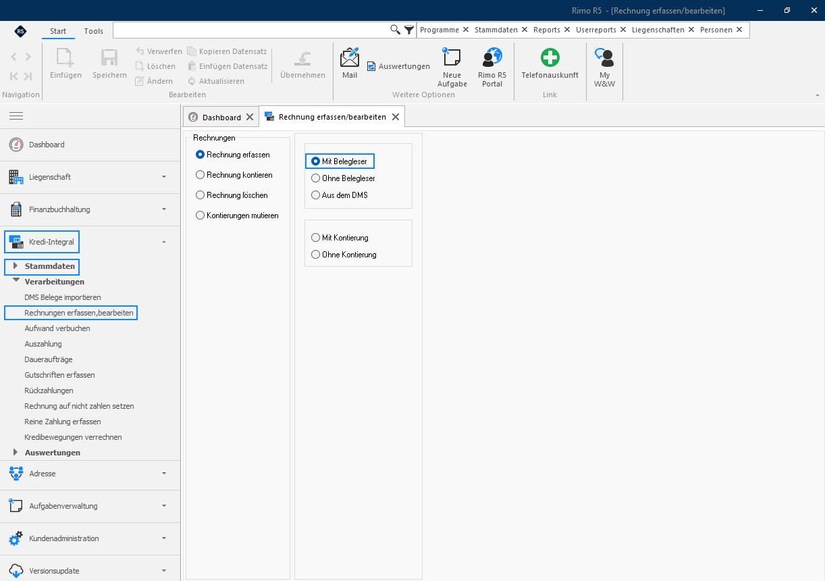This screenshot has height=581, width=825.
Task: Expand the Stammdaten tree node
Action: click(16, 266)
